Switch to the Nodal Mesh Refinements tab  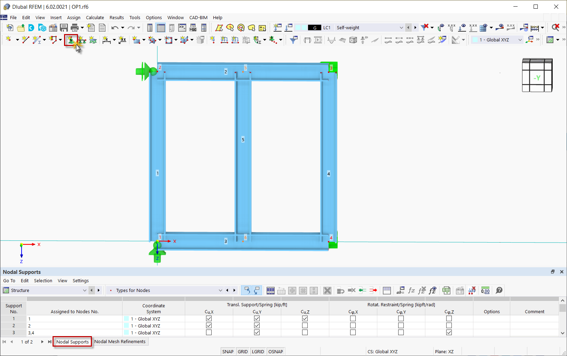coord(120,341)
